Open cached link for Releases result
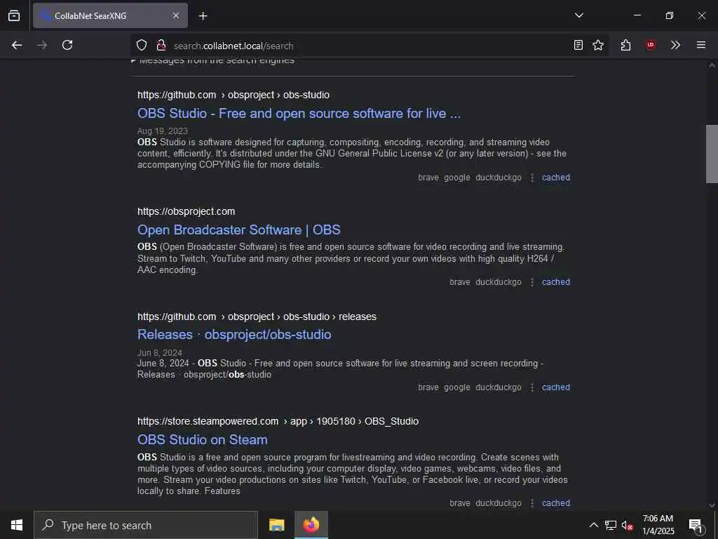The width and height of the screenshot is (718, 539). [x=556, y=387]
